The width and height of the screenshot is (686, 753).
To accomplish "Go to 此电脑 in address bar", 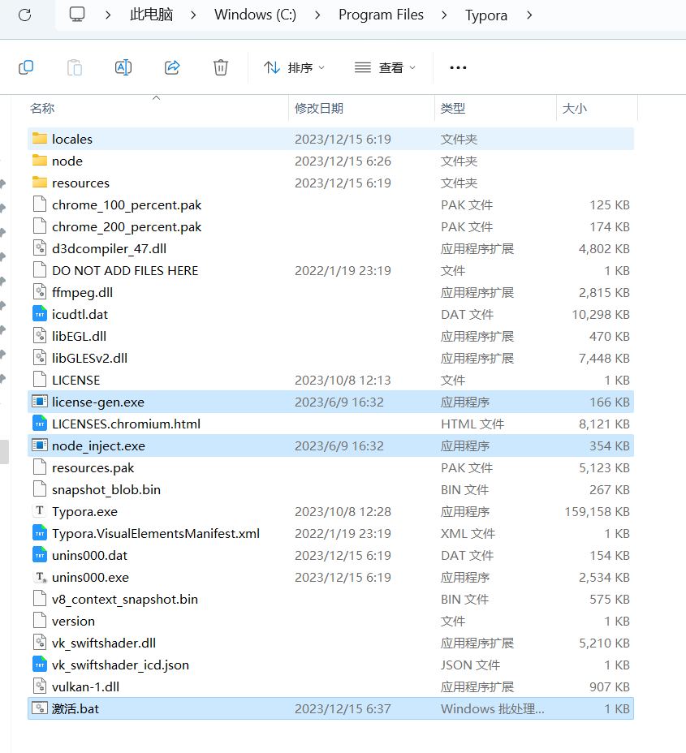I will (x=151, y=15).
